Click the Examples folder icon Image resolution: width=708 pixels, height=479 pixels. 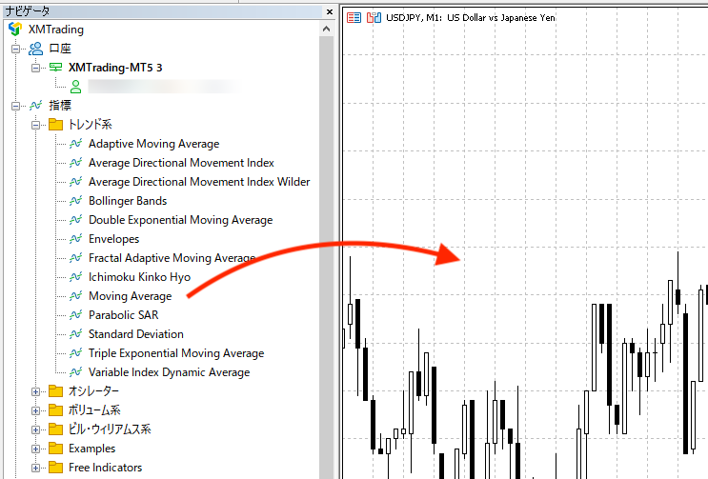coord(55,449)
